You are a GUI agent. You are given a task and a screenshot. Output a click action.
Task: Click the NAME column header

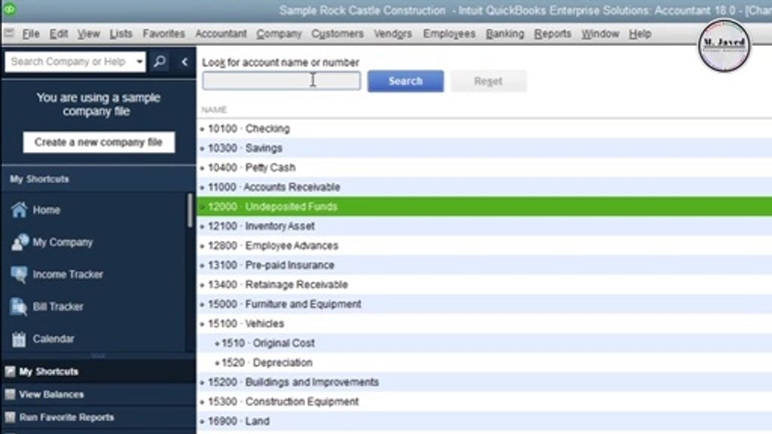[214, 110]
